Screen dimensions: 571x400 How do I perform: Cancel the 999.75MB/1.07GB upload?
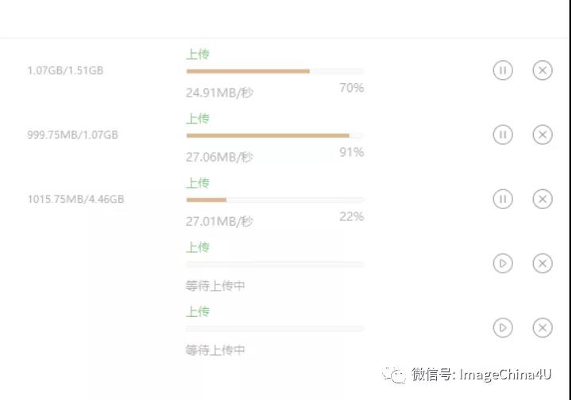[x=542, y=135]
